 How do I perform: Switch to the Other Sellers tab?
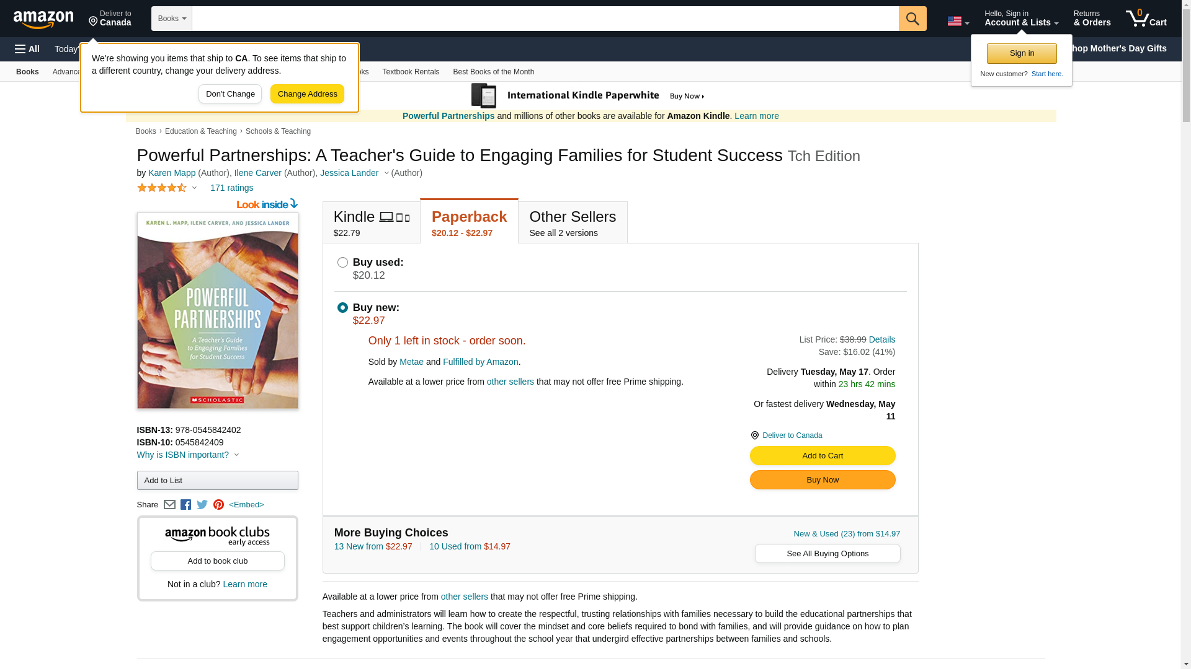tap(572, 223)
